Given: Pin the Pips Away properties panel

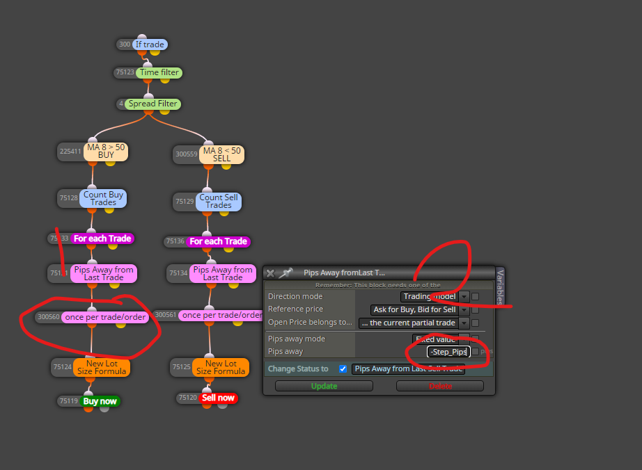Looking at the screenshot, I should point(285,273).
